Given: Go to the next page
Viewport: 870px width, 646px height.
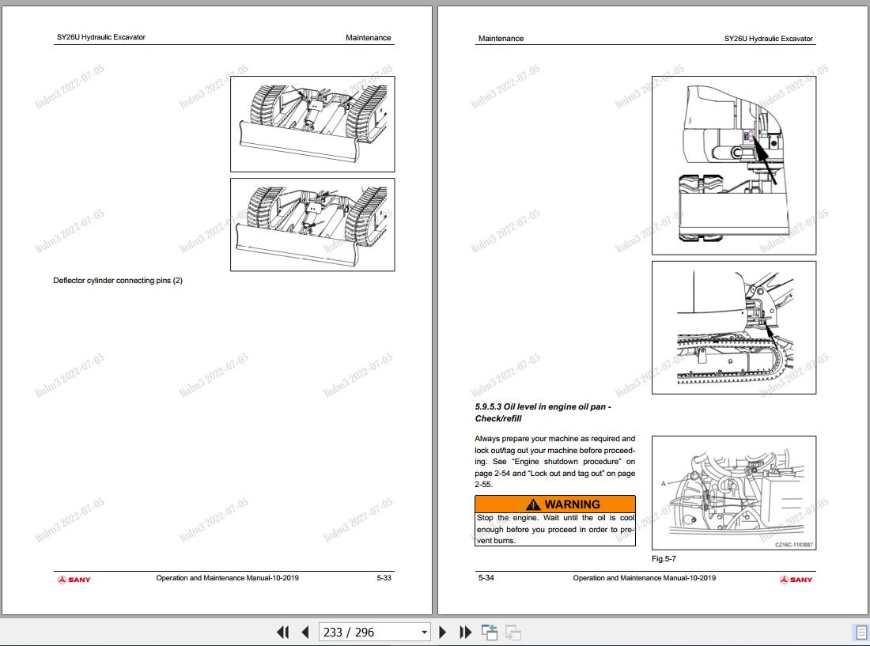Looking at the screenshot, I should [x=443, y=632].
